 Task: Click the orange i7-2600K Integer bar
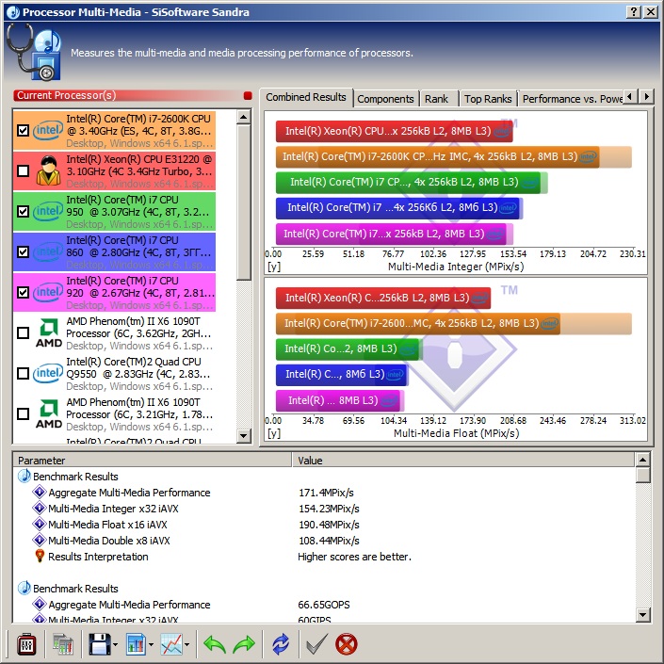pyautogui.click(x=437, y=156)
